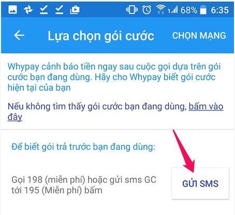
Task: Tap the pinwheel photos status icon
Action: [x=28, y=9]
